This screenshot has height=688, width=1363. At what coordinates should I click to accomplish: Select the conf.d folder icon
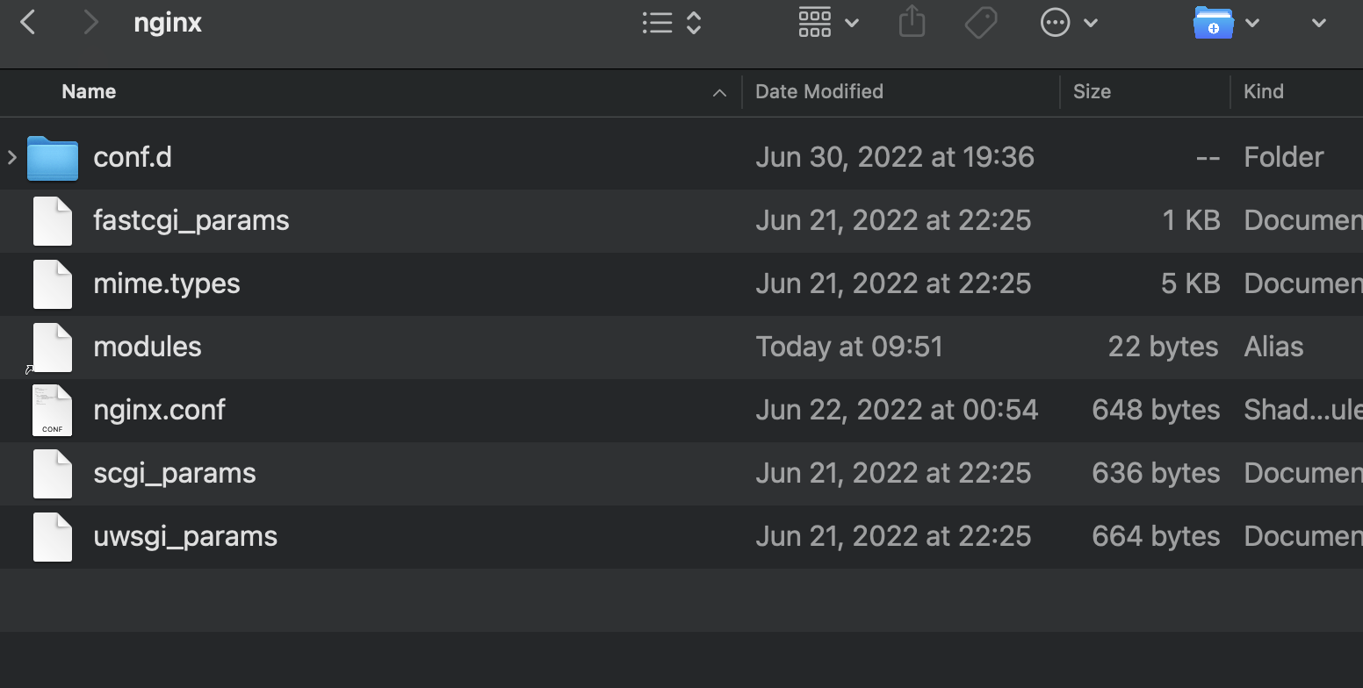(x=53, y=158)
